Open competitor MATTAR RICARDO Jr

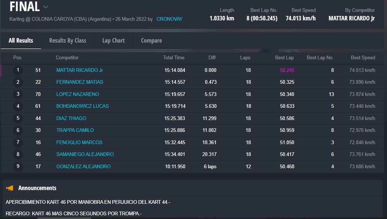pyautogui.click(x=80, y=70)
